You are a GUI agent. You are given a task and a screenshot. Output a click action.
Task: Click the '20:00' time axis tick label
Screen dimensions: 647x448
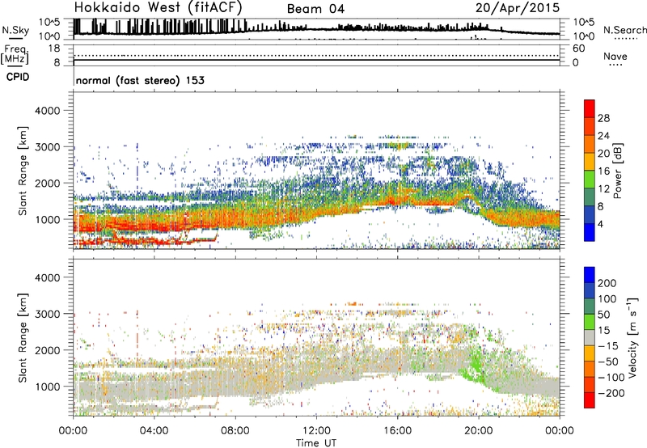(479, 431)
